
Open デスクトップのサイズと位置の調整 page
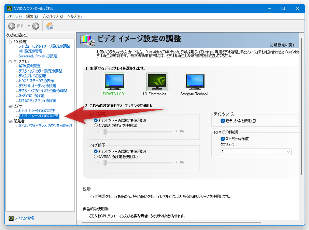pyautogui.click(x=43, y=91)
